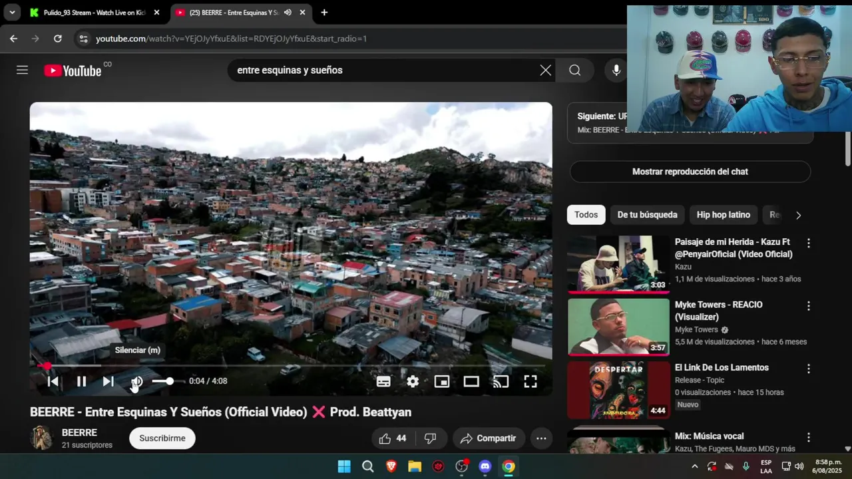
Task: Open options for El Link De Los Lamentos
Action: (x=809, y=369)
